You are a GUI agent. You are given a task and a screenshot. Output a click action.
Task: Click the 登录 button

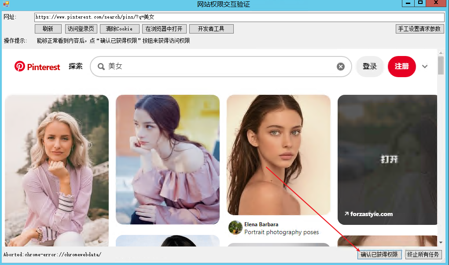tap(370, 67)
